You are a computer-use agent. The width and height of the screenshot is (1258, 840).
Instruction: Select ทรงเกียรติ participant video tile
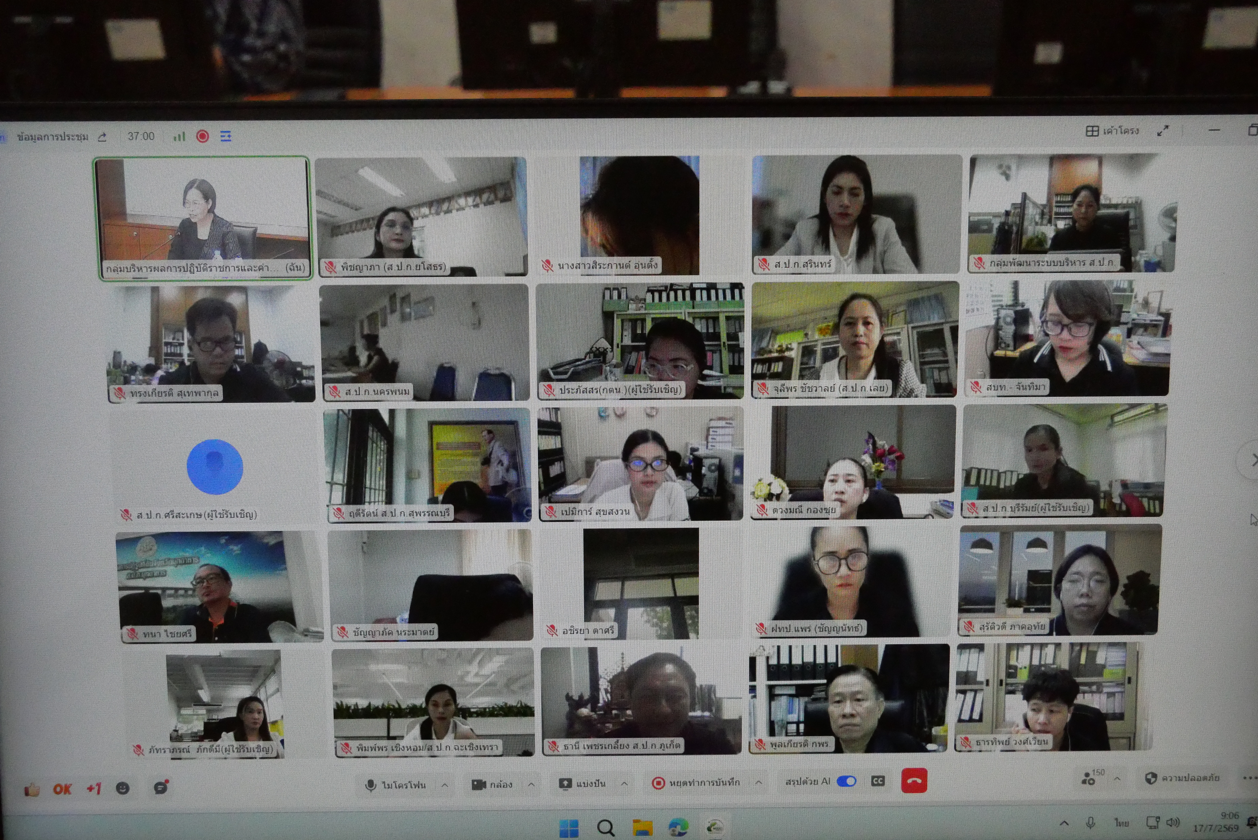click(x=212, y=344)
